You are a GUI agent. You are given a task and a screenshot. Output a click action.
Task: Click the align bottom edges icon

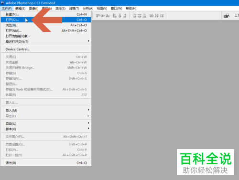[x=108, y=16]
